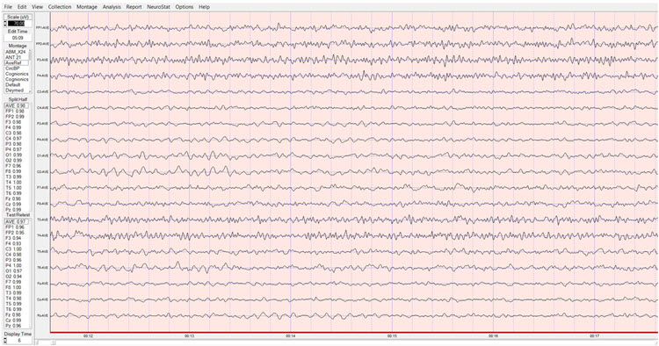Select T5 row in Split Half list
The width and height of the screenshot is (659, 346).
(17, 188)
